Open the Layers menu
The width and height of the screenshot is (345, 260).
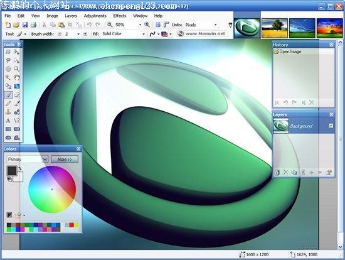(x=71, y=16)
